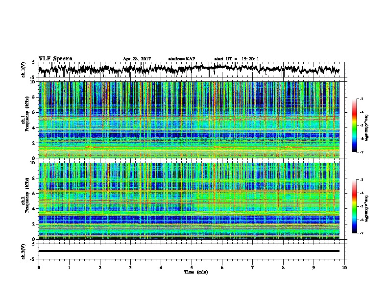Viewport: 388px width, 300px height.
Task: Click the "0" tick on the time axis
Action: point(39,268)
